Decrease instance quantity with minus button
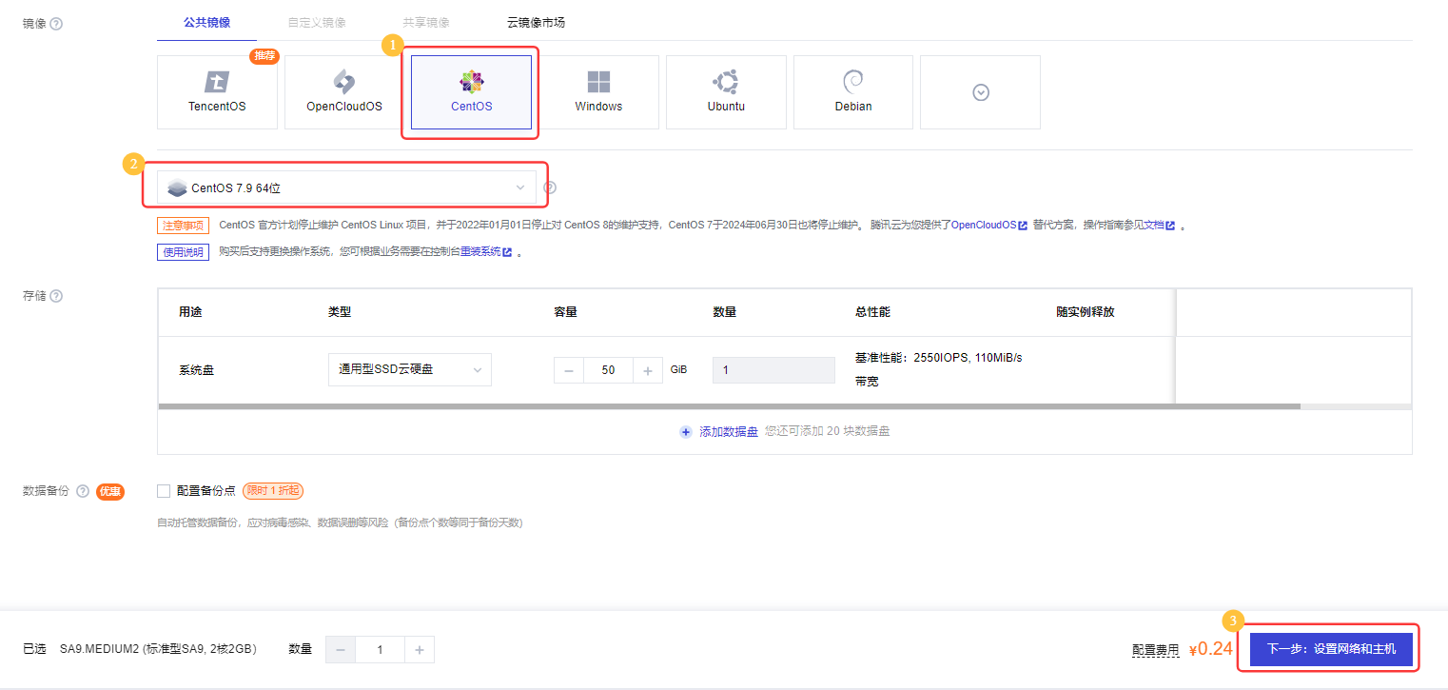The image size is (1448, 690). click(341, 650)
